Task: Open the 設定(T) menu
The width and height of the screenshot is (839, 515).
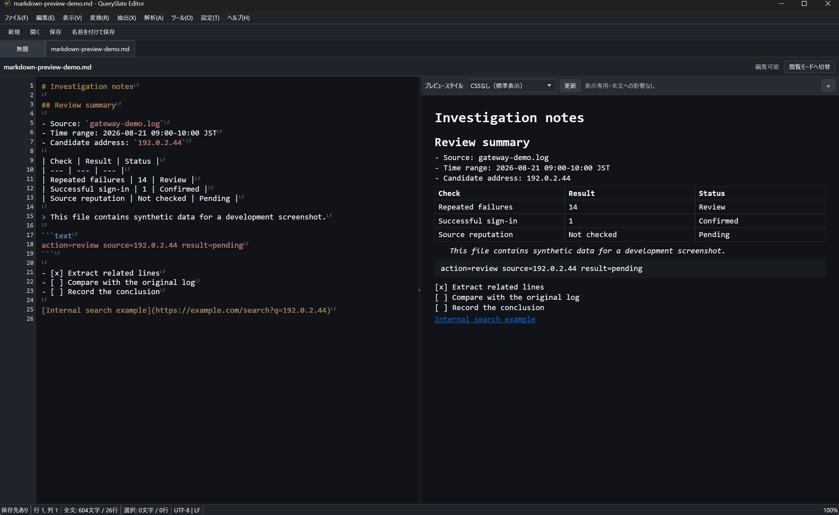Action: [x=210, y=18]
